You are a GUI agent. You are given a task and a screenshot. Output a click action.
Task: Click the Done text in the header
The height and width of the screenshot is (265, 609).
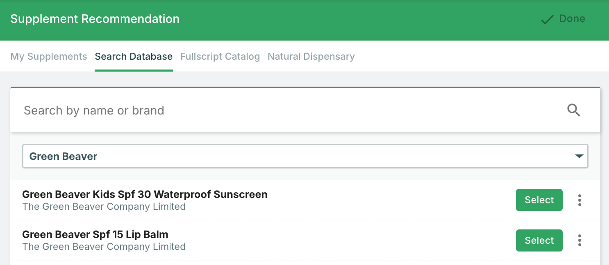[572, 19]
